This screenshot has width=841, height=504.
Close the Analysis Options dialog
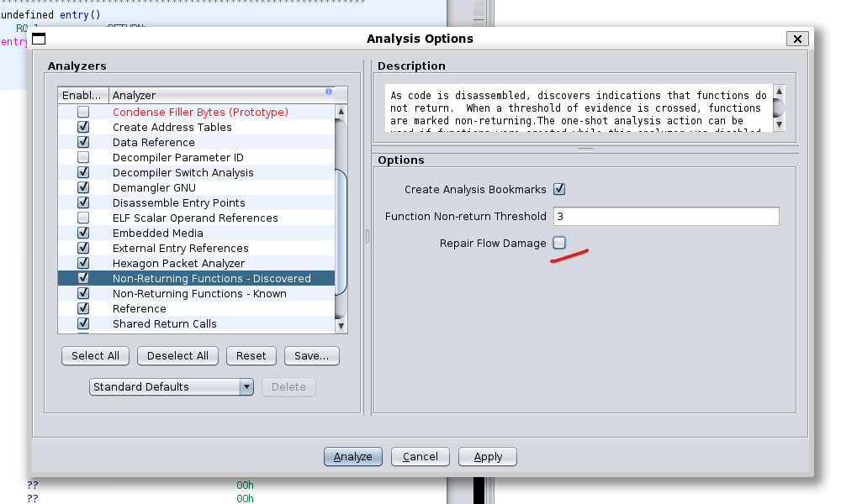(x=797, y=39)
